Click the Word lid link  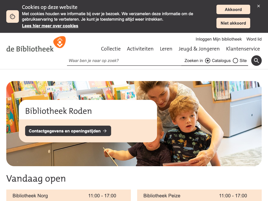(x=254, y=39)
